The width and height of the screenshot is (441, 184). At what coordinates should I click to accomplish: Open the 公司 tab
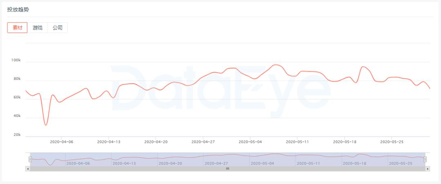[x=58, y=28]
